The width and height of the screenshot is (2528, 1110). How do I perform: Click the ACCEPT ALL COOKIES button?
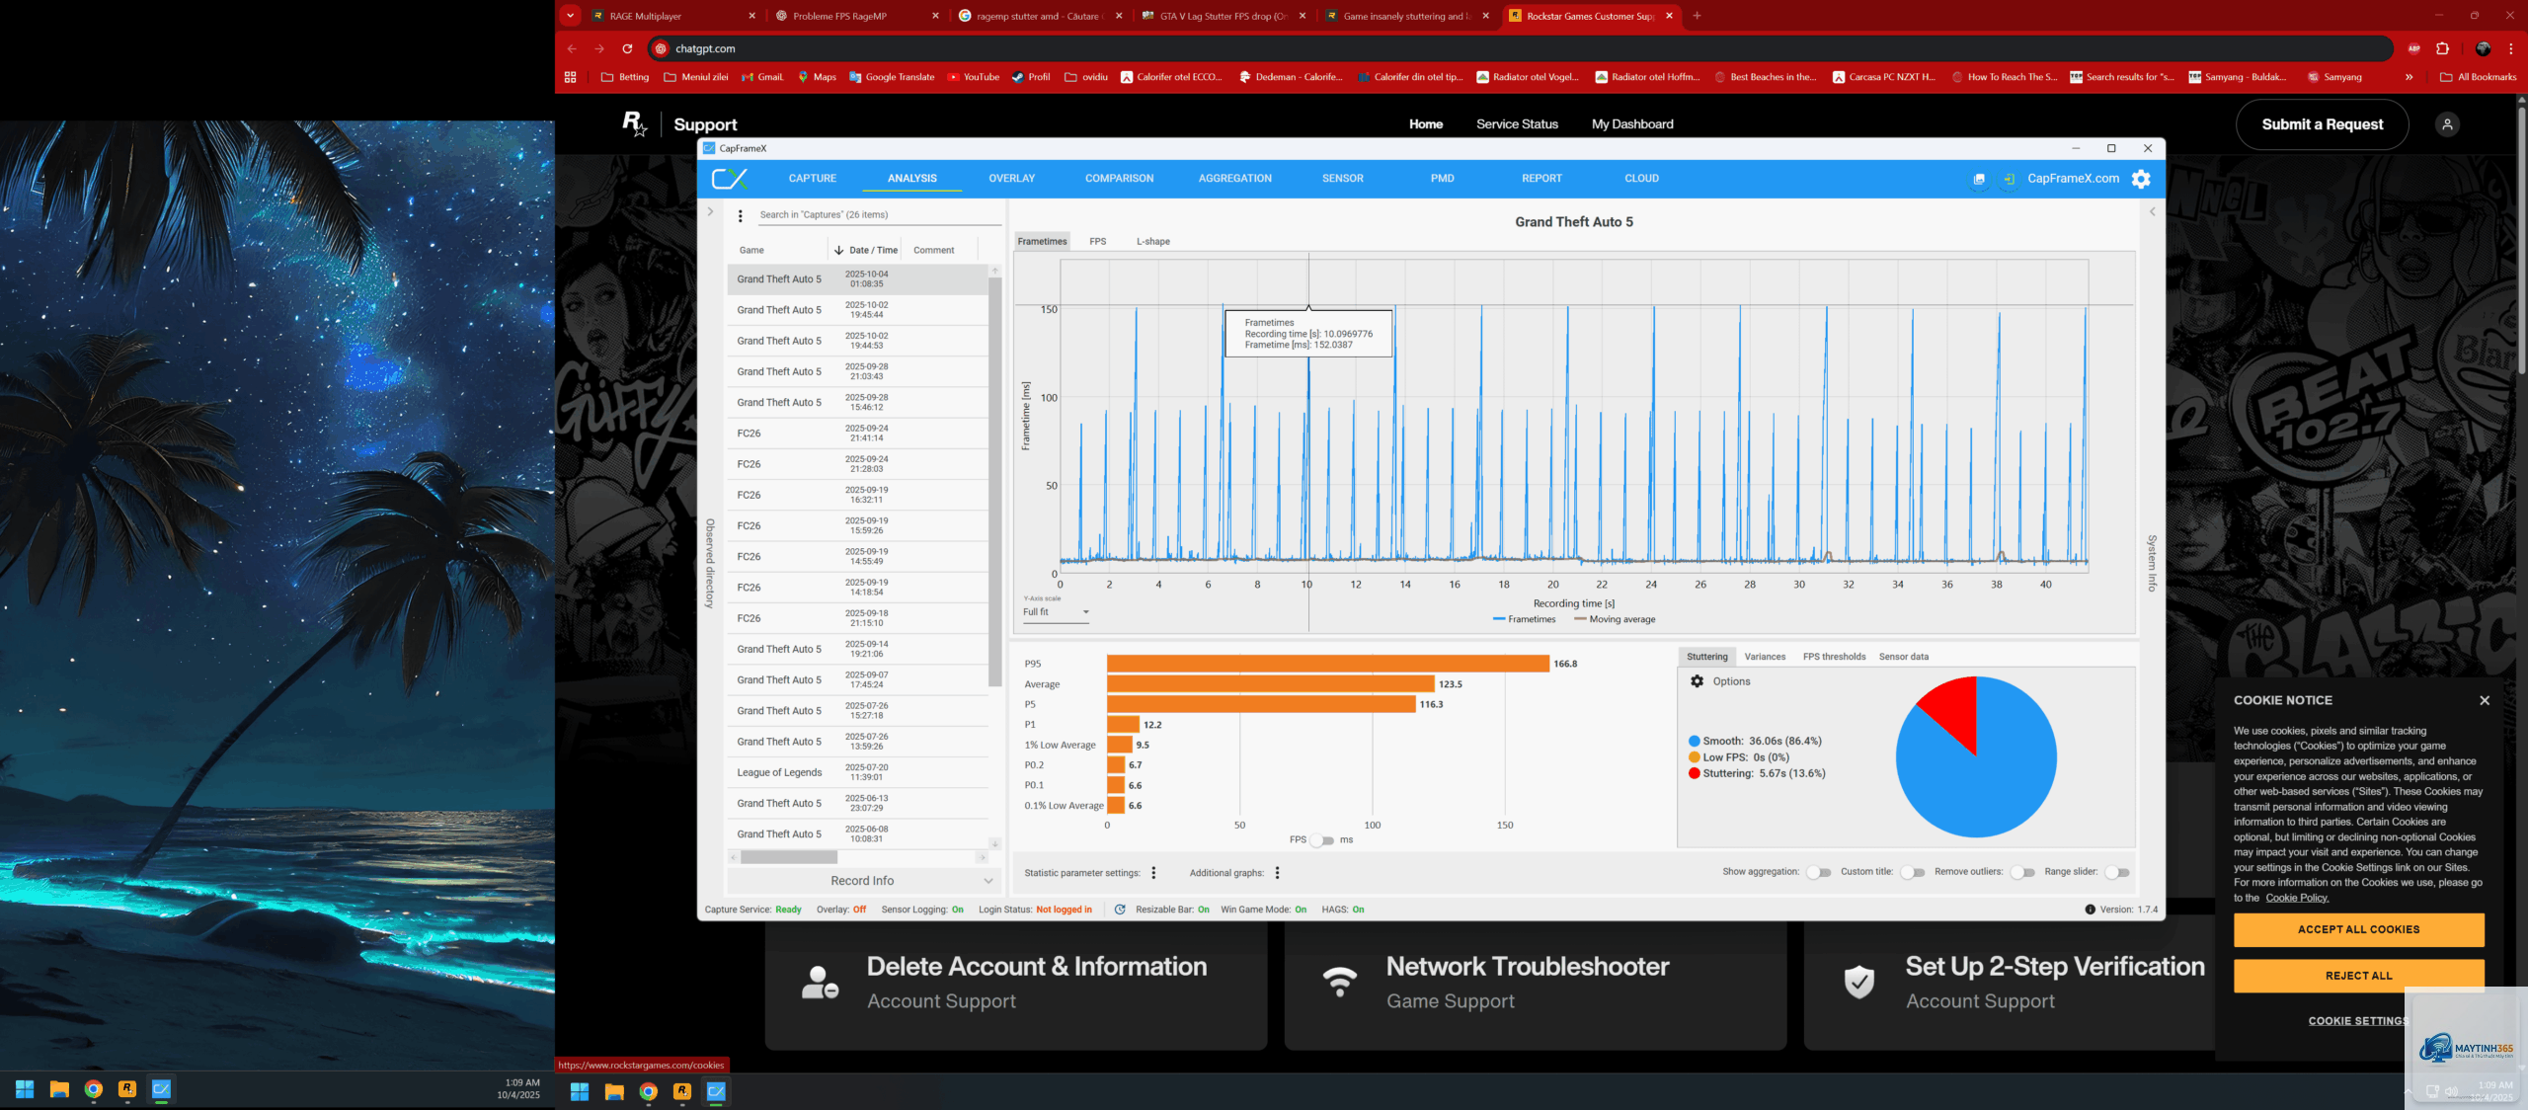tap(2358, 929)
